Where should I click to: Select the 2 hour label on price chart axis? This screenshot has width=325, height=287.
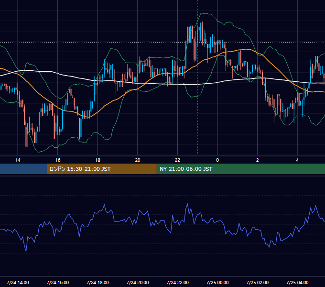click(x=258, y=160)
